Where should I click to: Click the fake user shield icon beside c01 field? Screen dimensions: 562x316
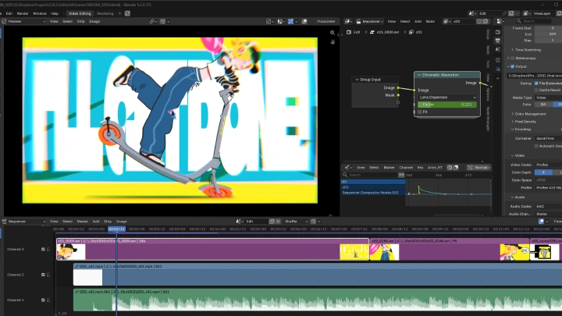pos(479,22)
